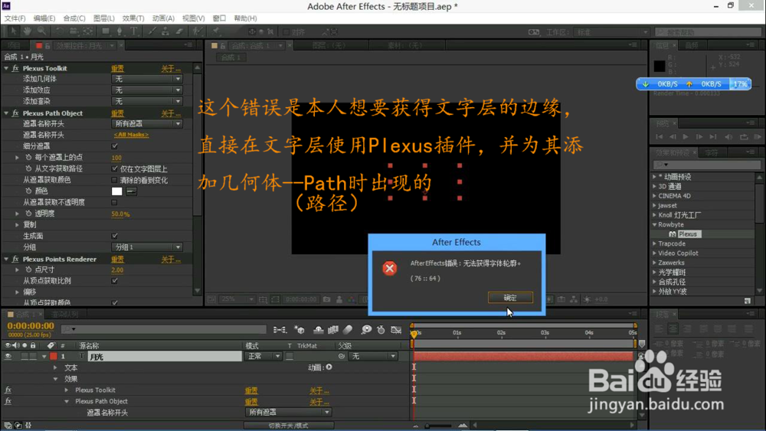Click the error icon in dialog

click(389, 268)
